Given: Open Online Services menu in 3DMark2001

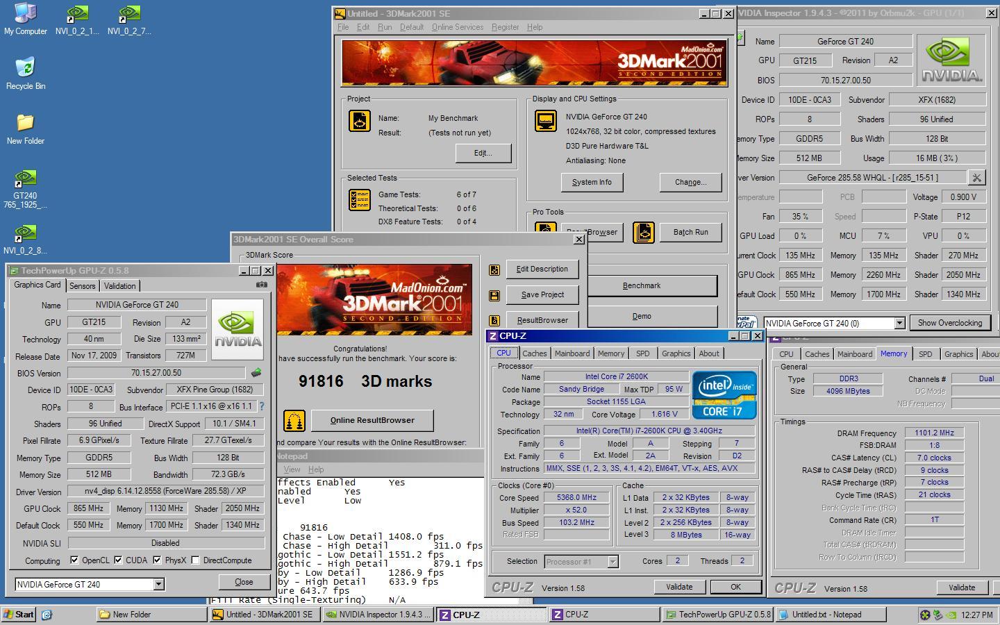Looking at the screenshot, I should click(x=458, y=27).
